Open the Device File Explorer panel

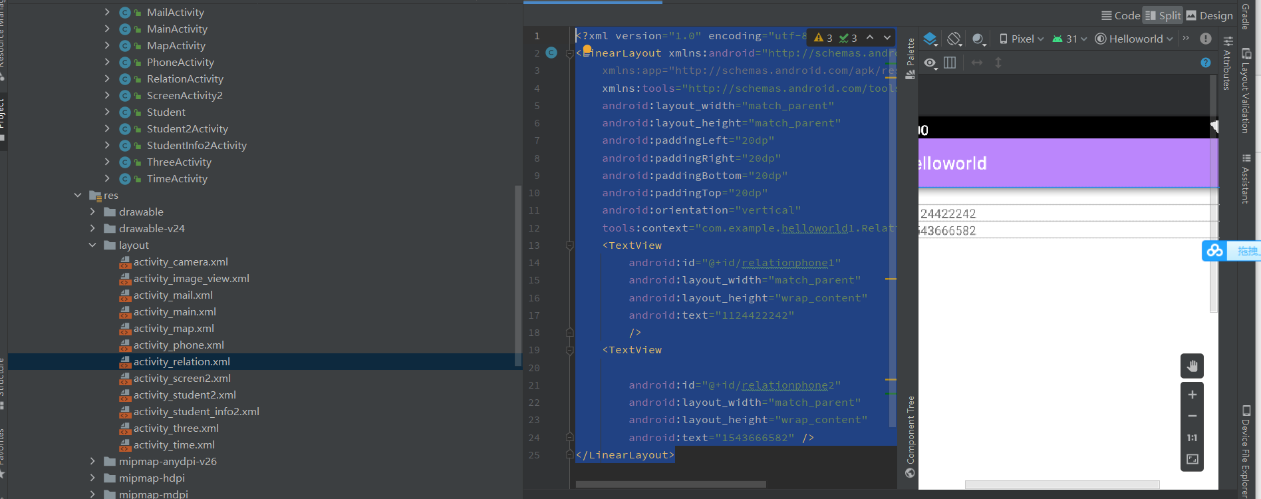click(x=1246, y=451)
